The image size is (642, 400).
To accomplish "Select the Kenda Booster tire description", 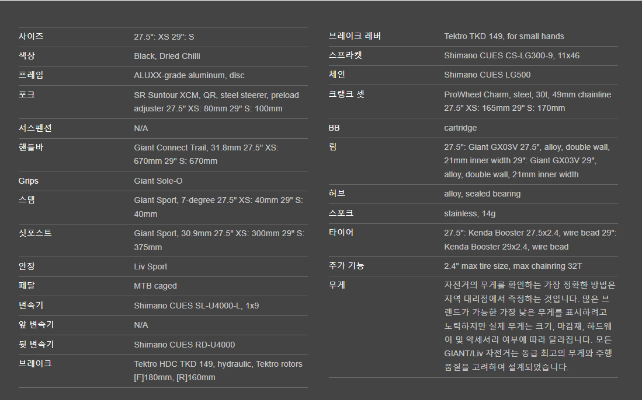I will pos(530,240).
